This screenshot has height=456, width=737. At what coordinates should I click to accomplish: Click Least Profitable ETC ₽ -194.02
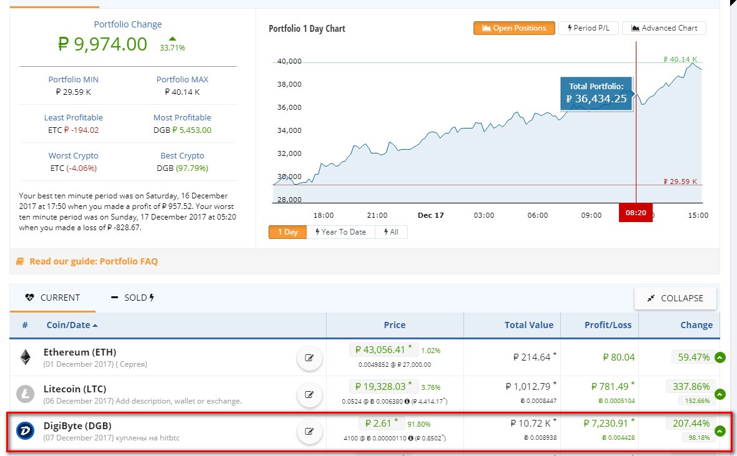point(73,130)
